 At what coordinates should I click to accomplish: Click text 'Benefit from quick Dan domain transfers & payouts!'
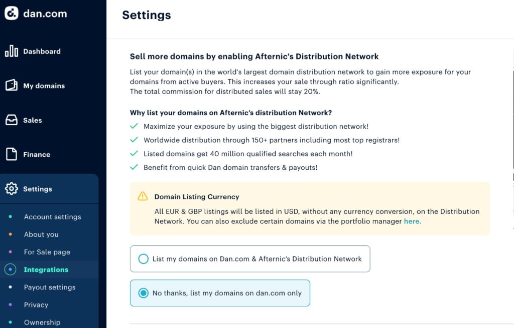click(x=230, y=167)
